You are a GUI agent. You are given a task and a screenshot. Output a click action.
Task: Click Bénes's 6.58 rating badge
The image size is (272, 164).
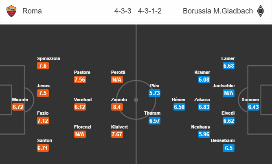pyautogui.click(x=179, y=107)
